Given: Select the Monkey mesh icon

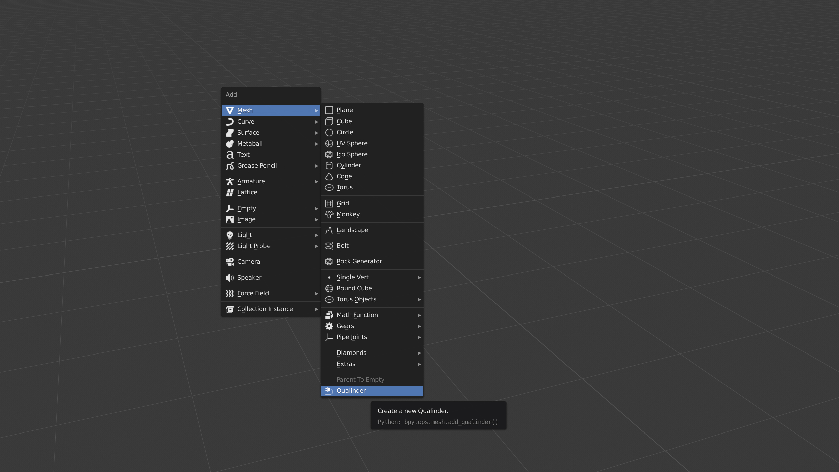Looking at the screenshot, I should point(329,214).
